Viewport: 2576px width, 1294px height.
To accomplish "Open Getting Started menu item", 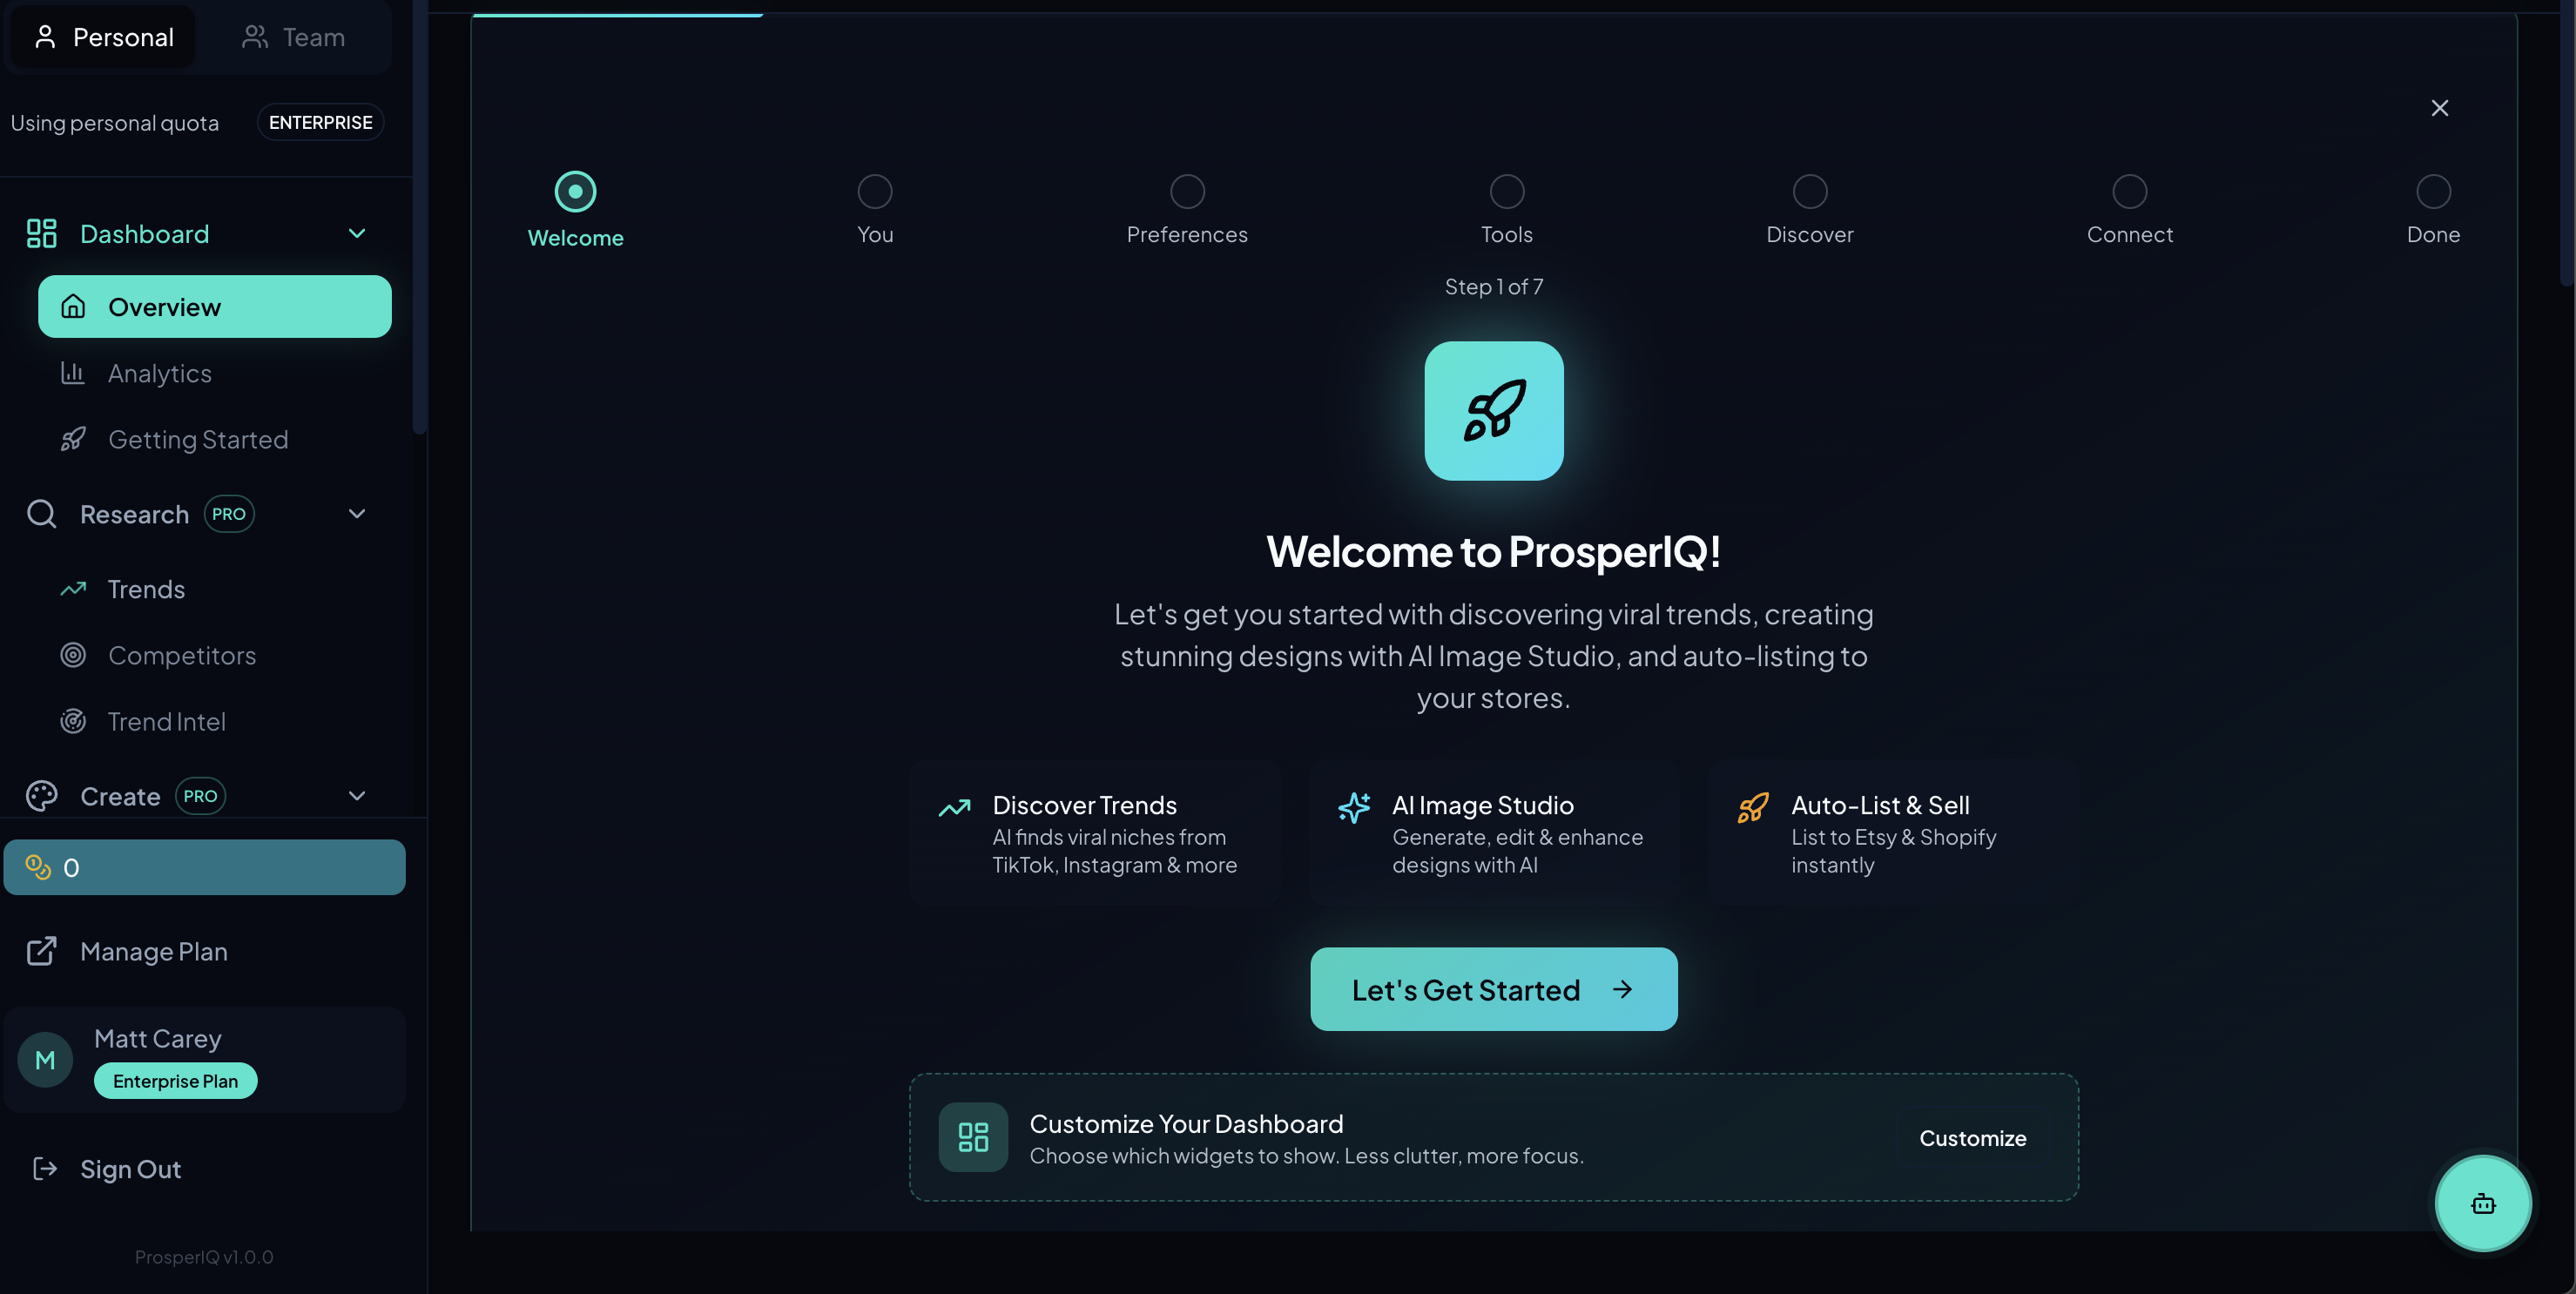I will (197, 439).
